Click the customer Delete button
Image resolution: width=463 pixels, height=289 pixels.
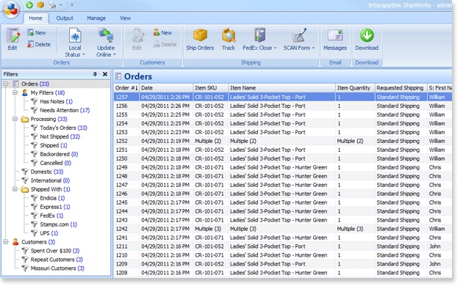165,44
